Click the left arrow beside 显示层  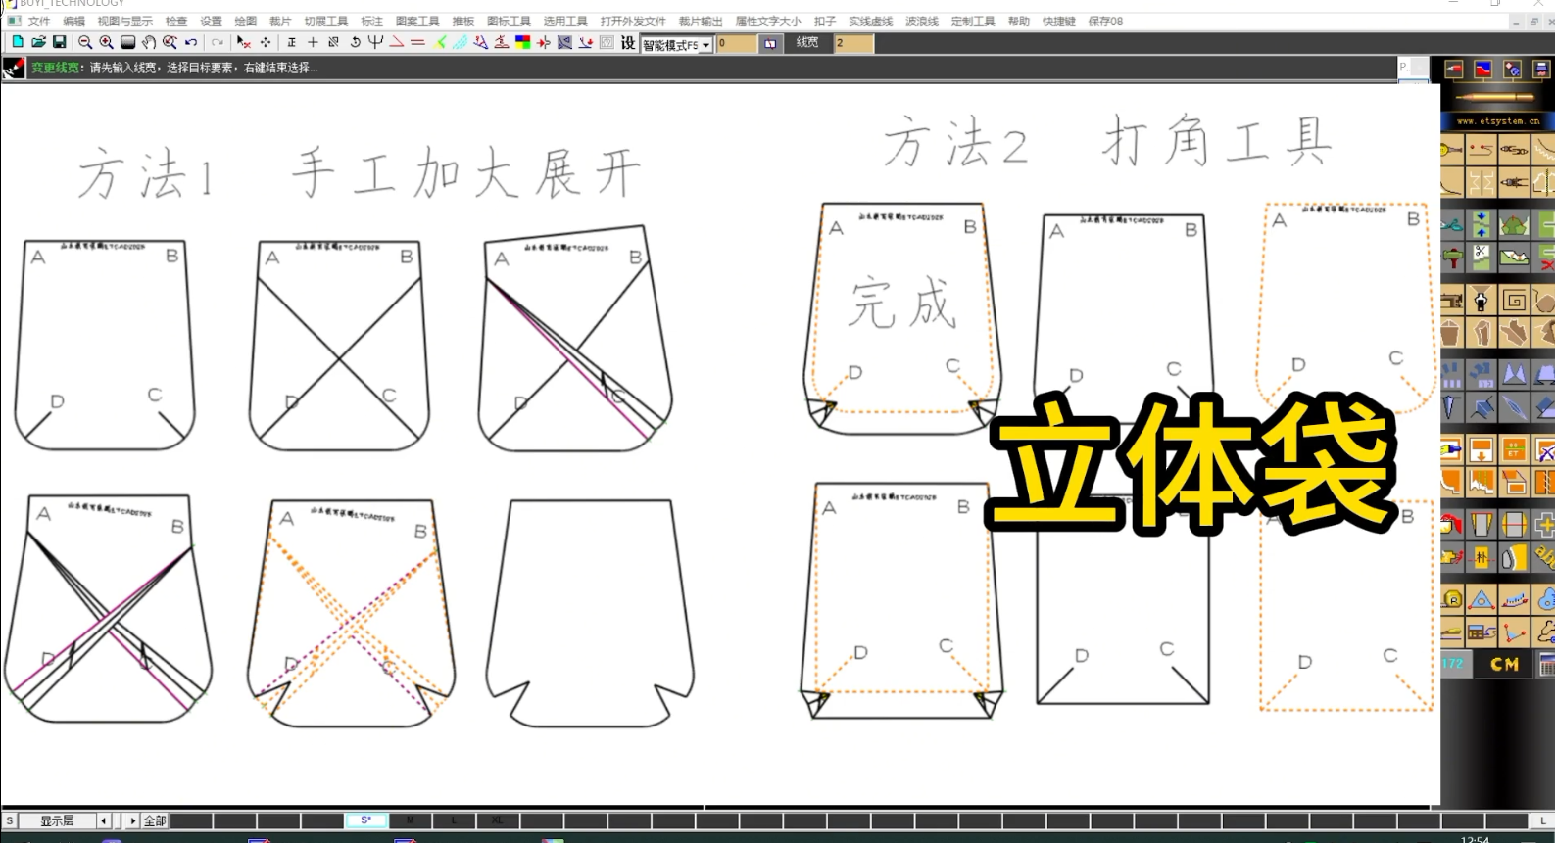tap(104, 820)
